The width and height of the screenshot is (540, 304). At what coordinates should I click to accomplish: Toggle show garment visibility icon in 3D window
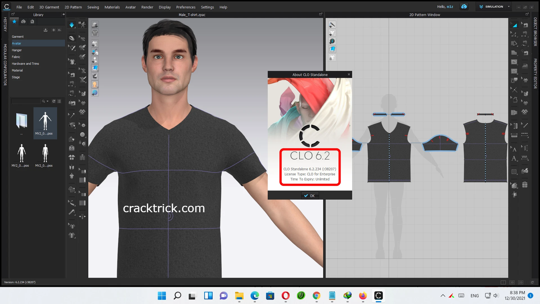point(95,44)
